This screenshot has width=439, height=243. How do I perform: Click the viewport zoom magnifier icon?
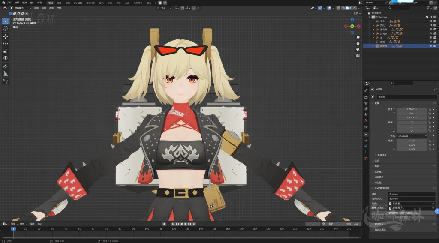click(x=358, y=38)
